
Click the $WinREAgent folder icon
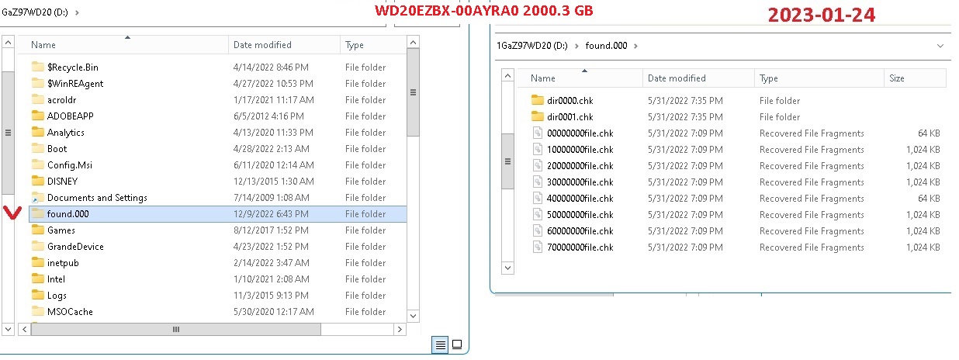pyautogui.click(x=38, y=84)
